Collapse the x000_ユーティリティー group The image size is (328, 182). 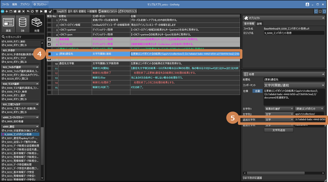37,117
